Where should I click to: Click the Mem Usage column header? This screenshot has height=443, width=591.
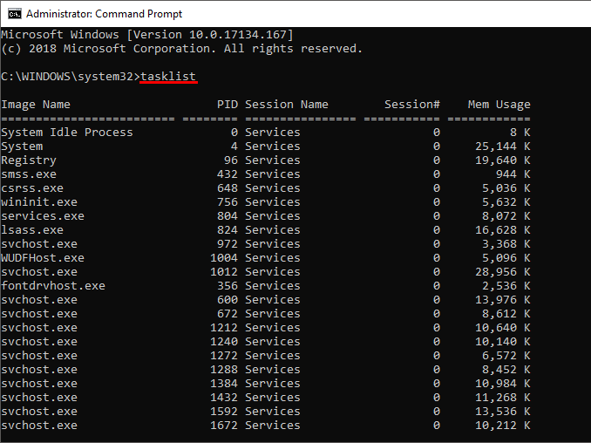(499, 105)
